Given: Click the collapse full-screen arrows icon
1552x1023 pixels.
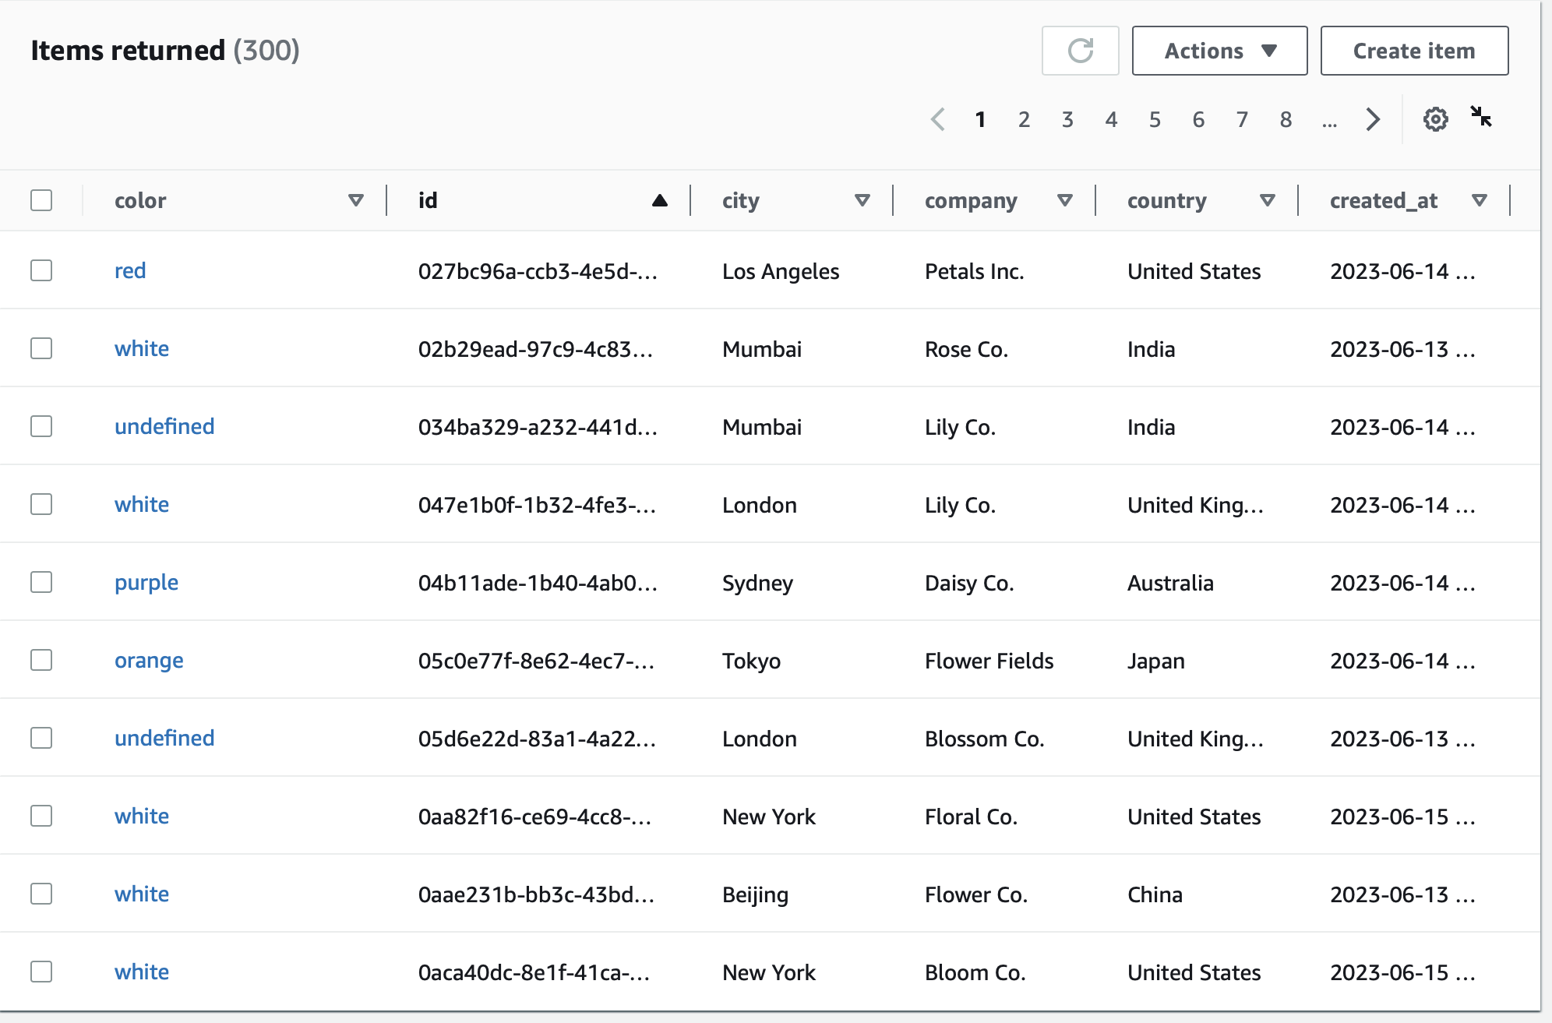Looking at the screenshot, I should click(x=1480, y=117).
